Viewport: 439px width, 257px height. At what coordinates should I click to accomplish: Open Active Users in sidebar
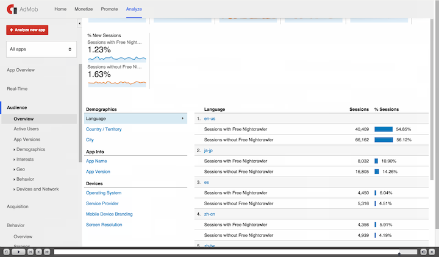tap(26, 129)
